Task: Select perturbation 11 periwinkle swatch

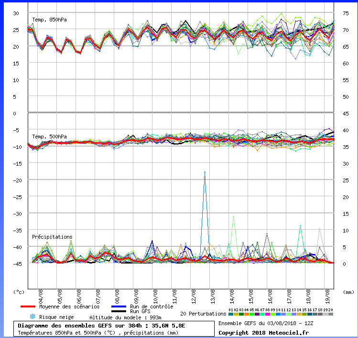Action: (283, 314)
